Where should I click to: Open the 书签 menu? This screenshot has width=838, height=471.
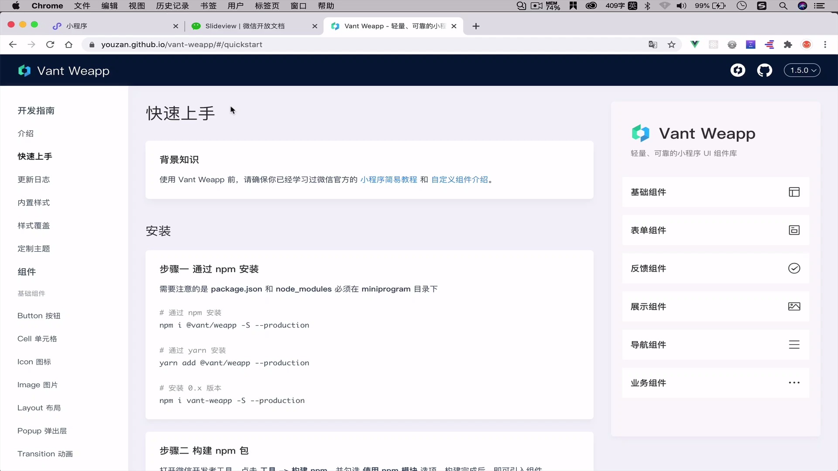tap(208, 6)
